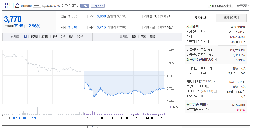Click the change rate −2.96%
253x128 pixels.
(33, 26)
